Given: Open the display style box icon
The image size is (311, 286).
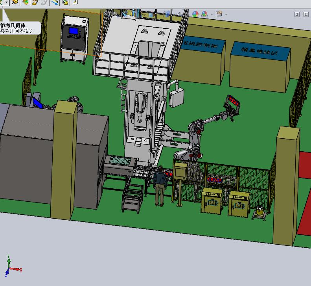Looking at the screenshot, I should pyautogui.click(x=152, y=15).
